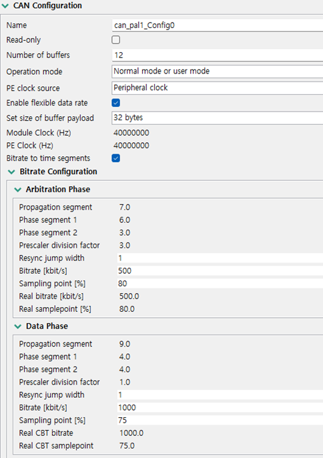
Task: Click the Enable flexible data rate label
Action: click(47, 103)
